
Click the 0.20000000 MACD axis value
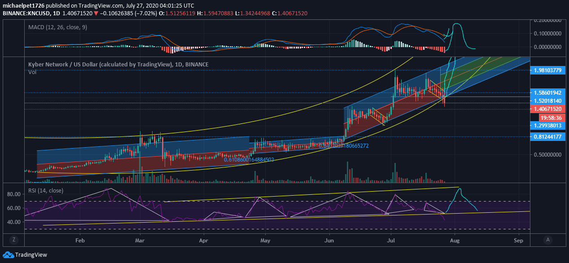547,21
